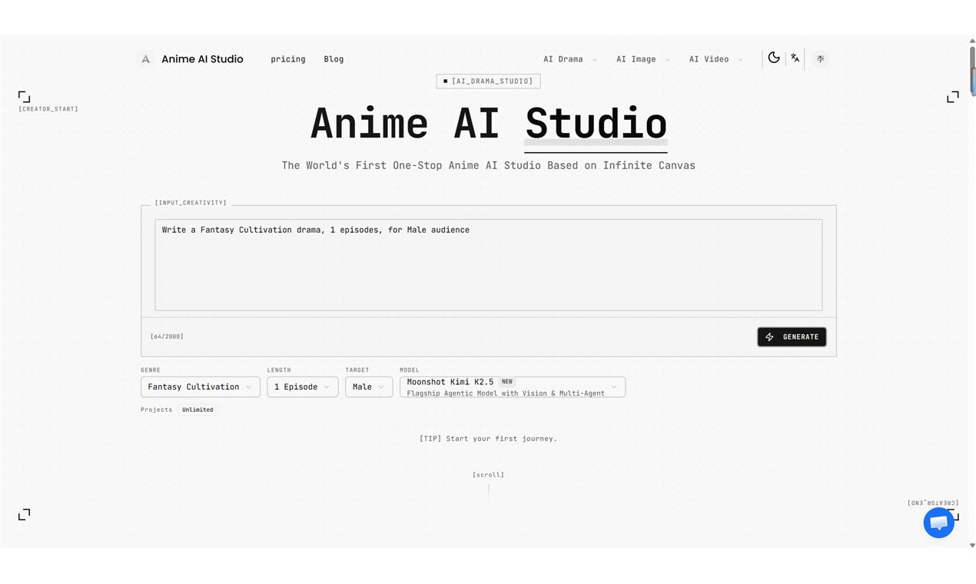Expand the AI Image menu

point(642,59)
